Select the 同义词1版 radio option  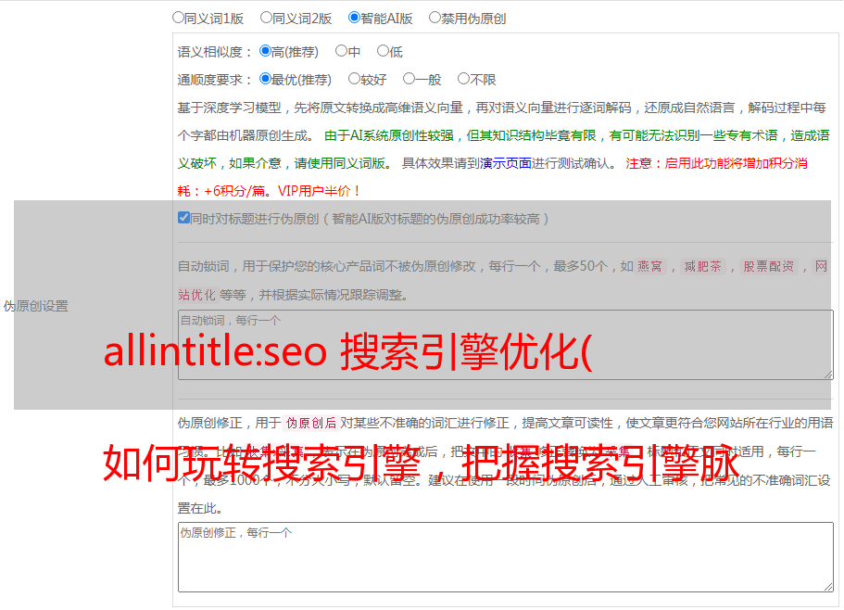coord(178,18)
